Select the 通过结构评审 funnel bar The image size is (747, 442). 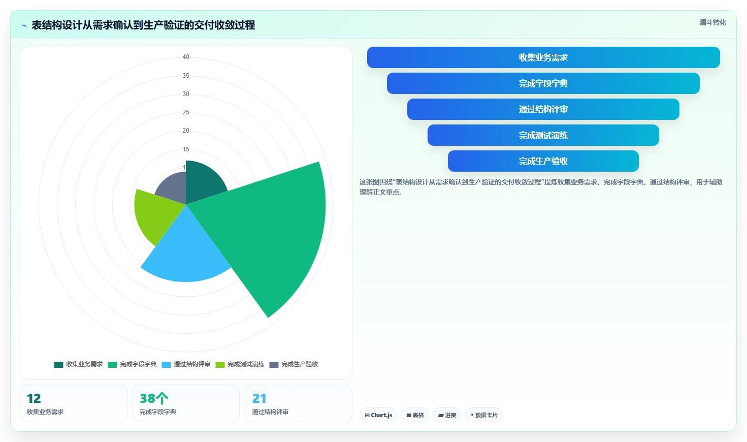pos(543,109)
